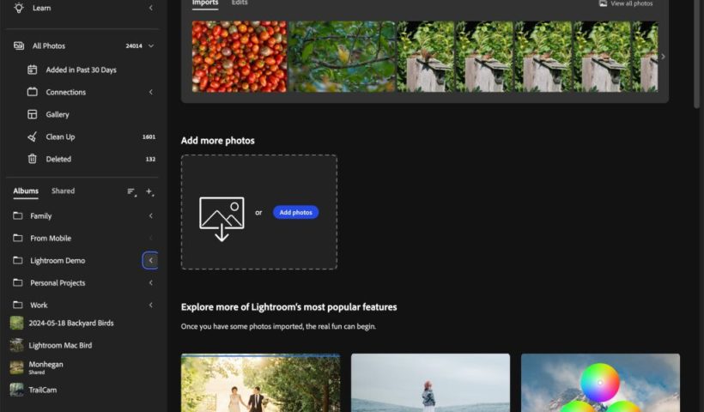
Task: Click the Connections icon in sidebar
Action: click(33, 92)
